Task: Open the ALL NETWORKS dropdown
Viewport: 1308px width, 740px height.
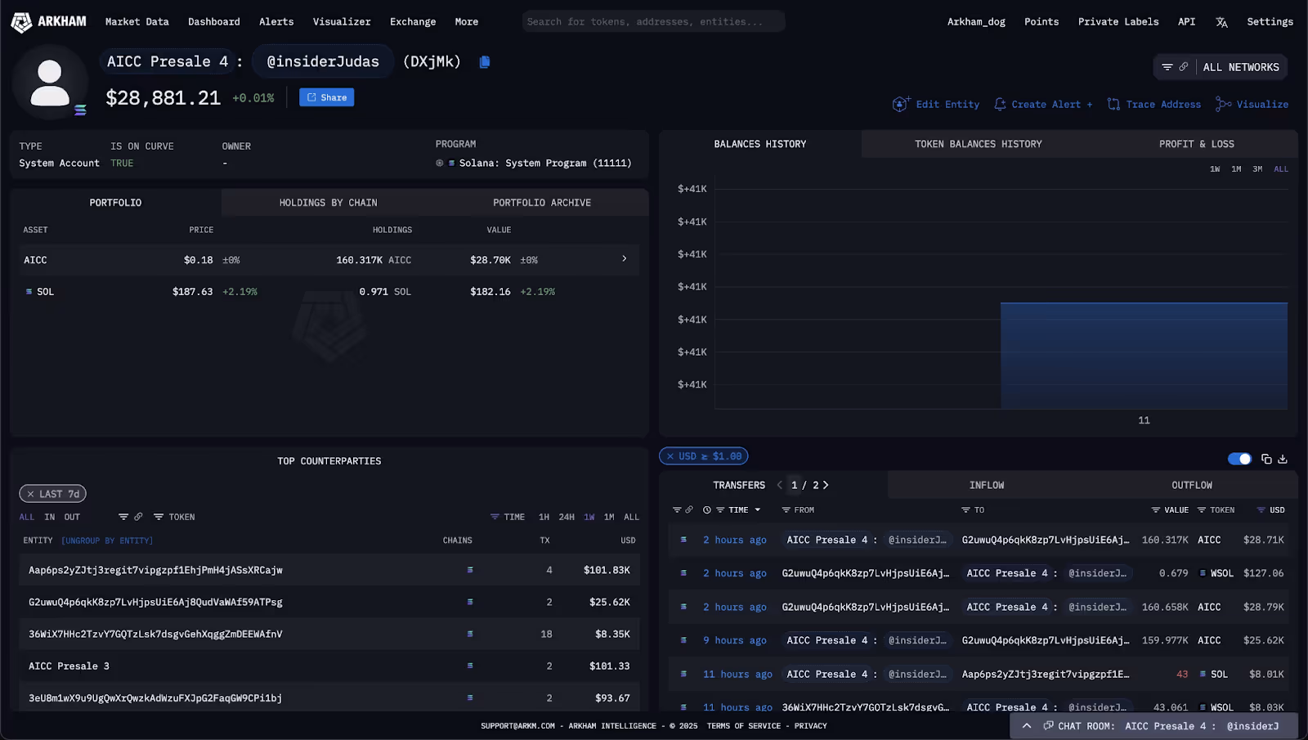Action: pos(1241,67)
